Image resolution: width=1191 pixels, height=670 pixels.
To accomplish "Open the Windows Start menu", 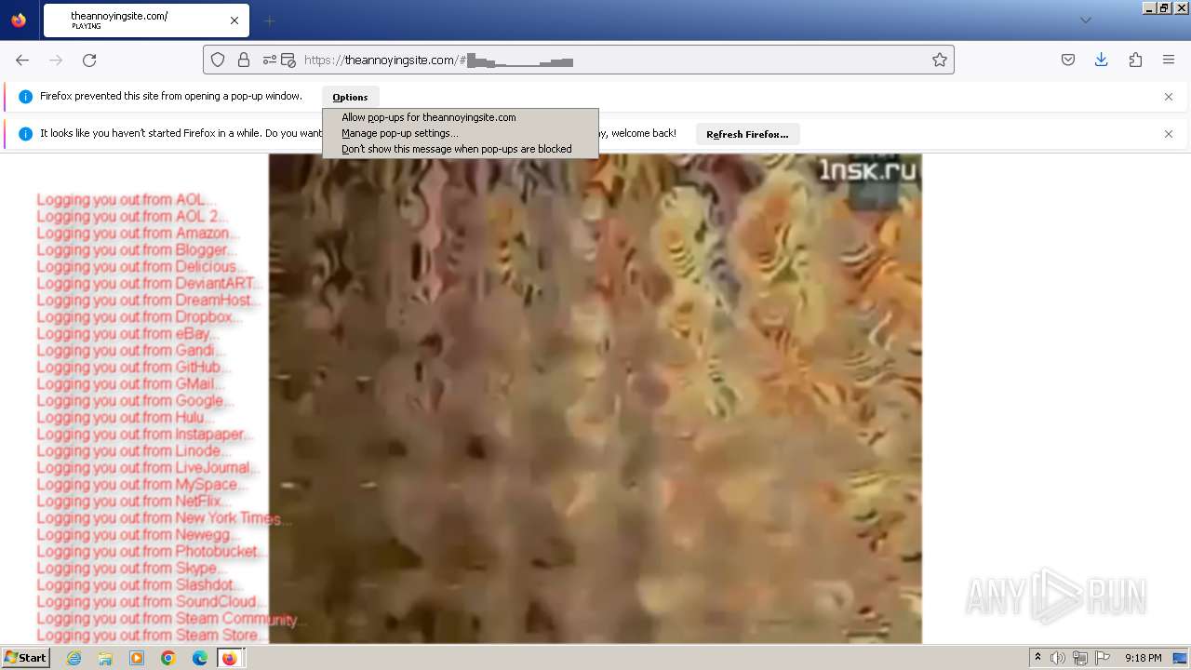I will coord(25,658).
